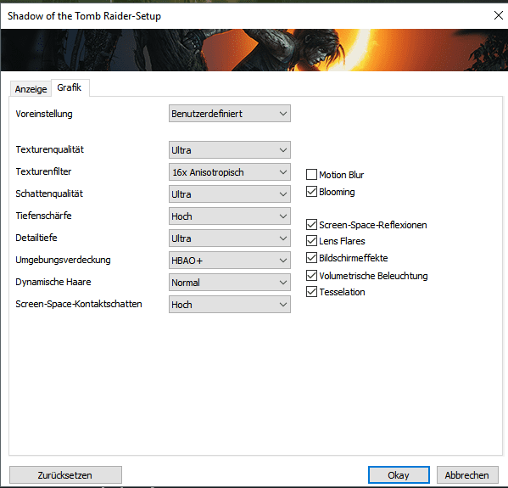Click the Texturenfilter label
508x488 pixels.
pyautogui.click(x=43, y=171)
